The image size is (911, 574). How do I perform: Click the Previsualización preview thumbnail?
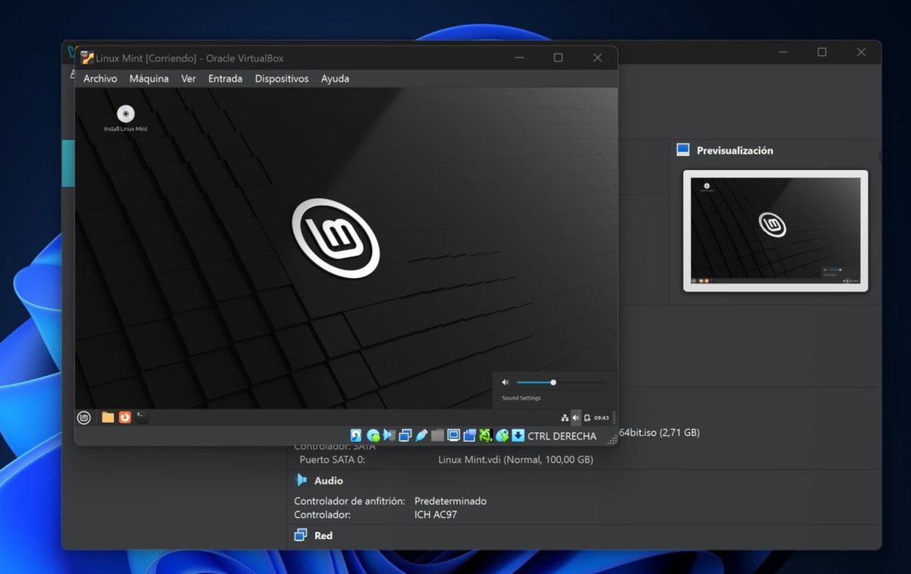point(775,230)
